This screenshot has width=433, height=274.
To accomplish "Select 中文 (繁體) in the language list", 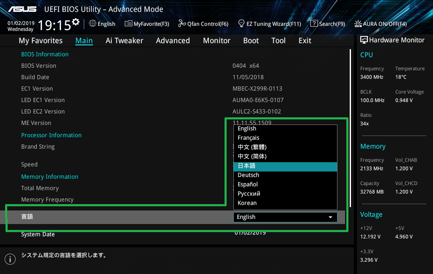I will [x=285, y=147].
